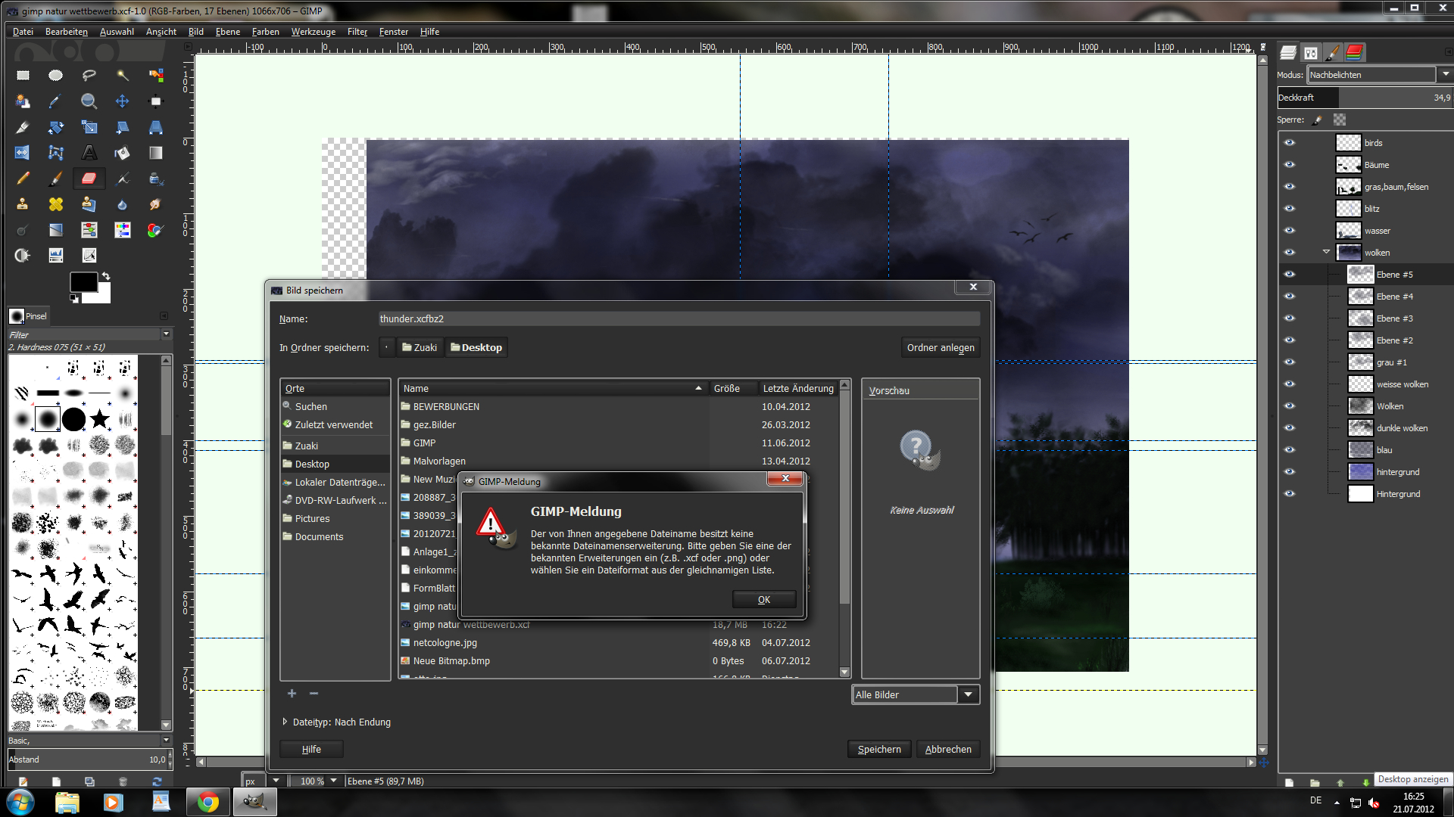Open the Filter menu
Image resolution: width=1454 pixels, height=817 pixels.
(357, 32)
